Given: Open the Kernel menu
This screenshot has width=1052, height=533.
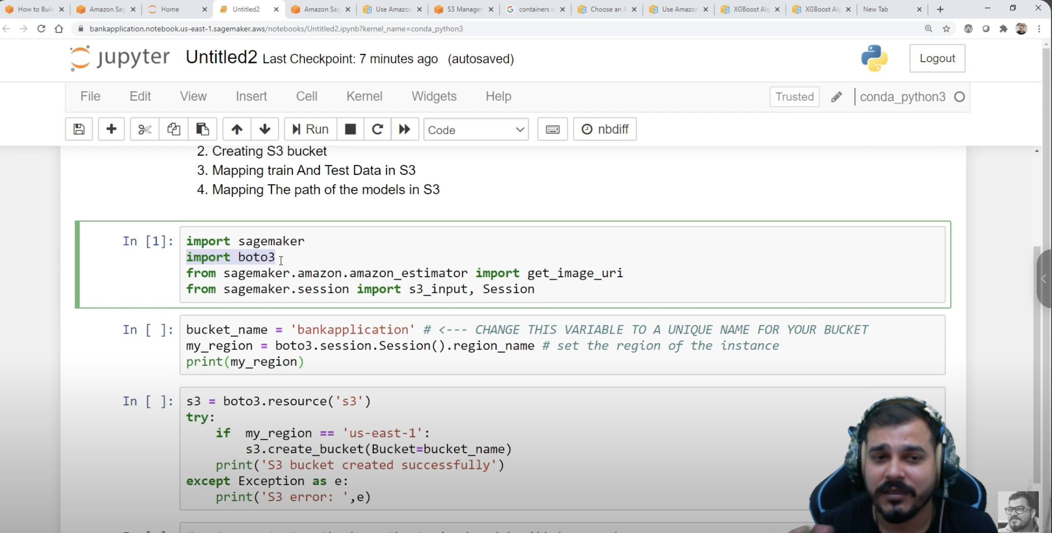Looking at the screenshot, I should pyautogui.click(x=364, y=96).
